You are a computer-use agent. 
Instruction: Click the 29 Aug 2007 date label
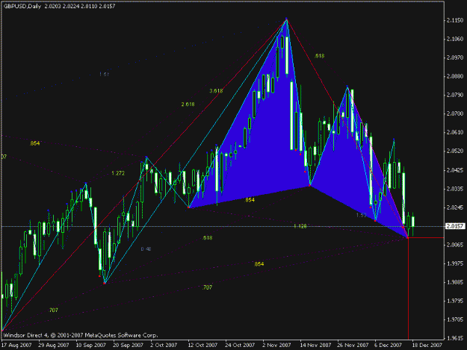(x=54, y=345)
